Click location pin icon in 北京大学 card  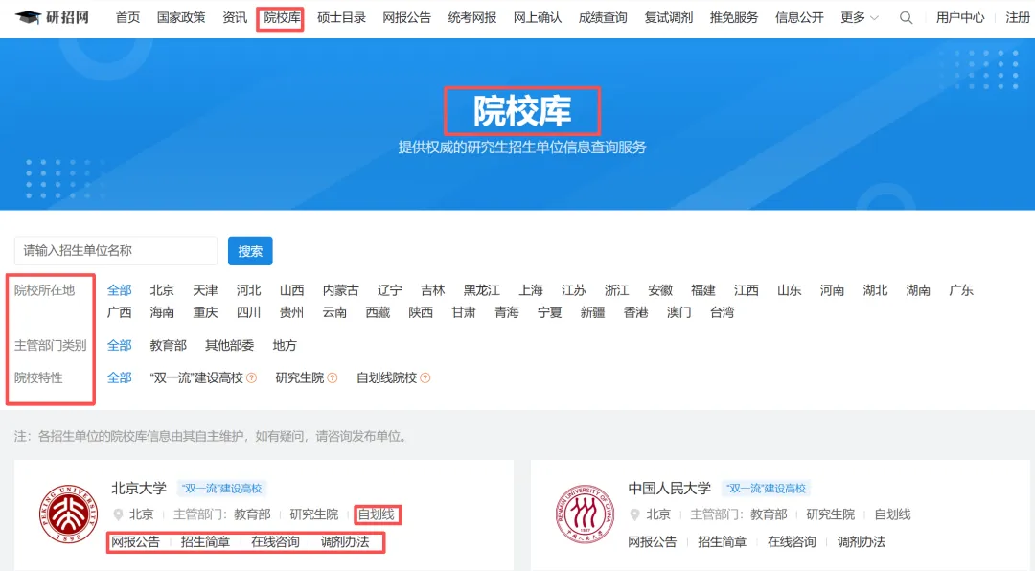(118, 514)
